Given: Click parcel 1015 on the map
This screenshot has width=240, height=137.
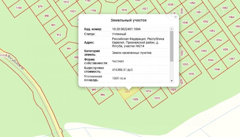Looking at the screenshot, I should point(157,98).
